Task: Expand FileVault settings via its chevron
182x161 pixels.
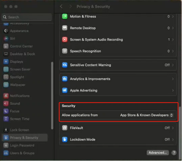Action: pyautogui.click(x=173, y=128)
